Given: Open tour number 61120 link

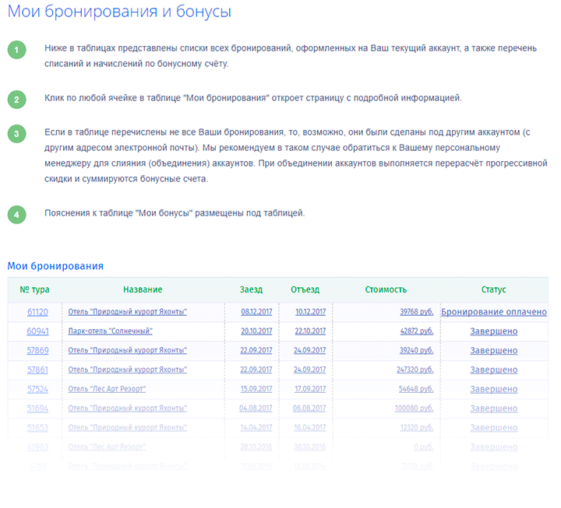Looking at the screenshot, I should point(37,312).
